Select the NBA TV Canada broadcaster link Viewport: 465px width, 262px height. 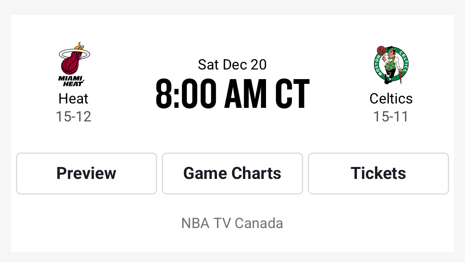tap(232, 223)
